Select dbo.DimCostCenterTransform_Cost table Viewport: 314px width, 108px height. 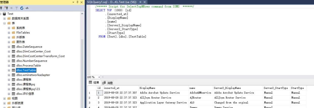(x=41, y=56)
